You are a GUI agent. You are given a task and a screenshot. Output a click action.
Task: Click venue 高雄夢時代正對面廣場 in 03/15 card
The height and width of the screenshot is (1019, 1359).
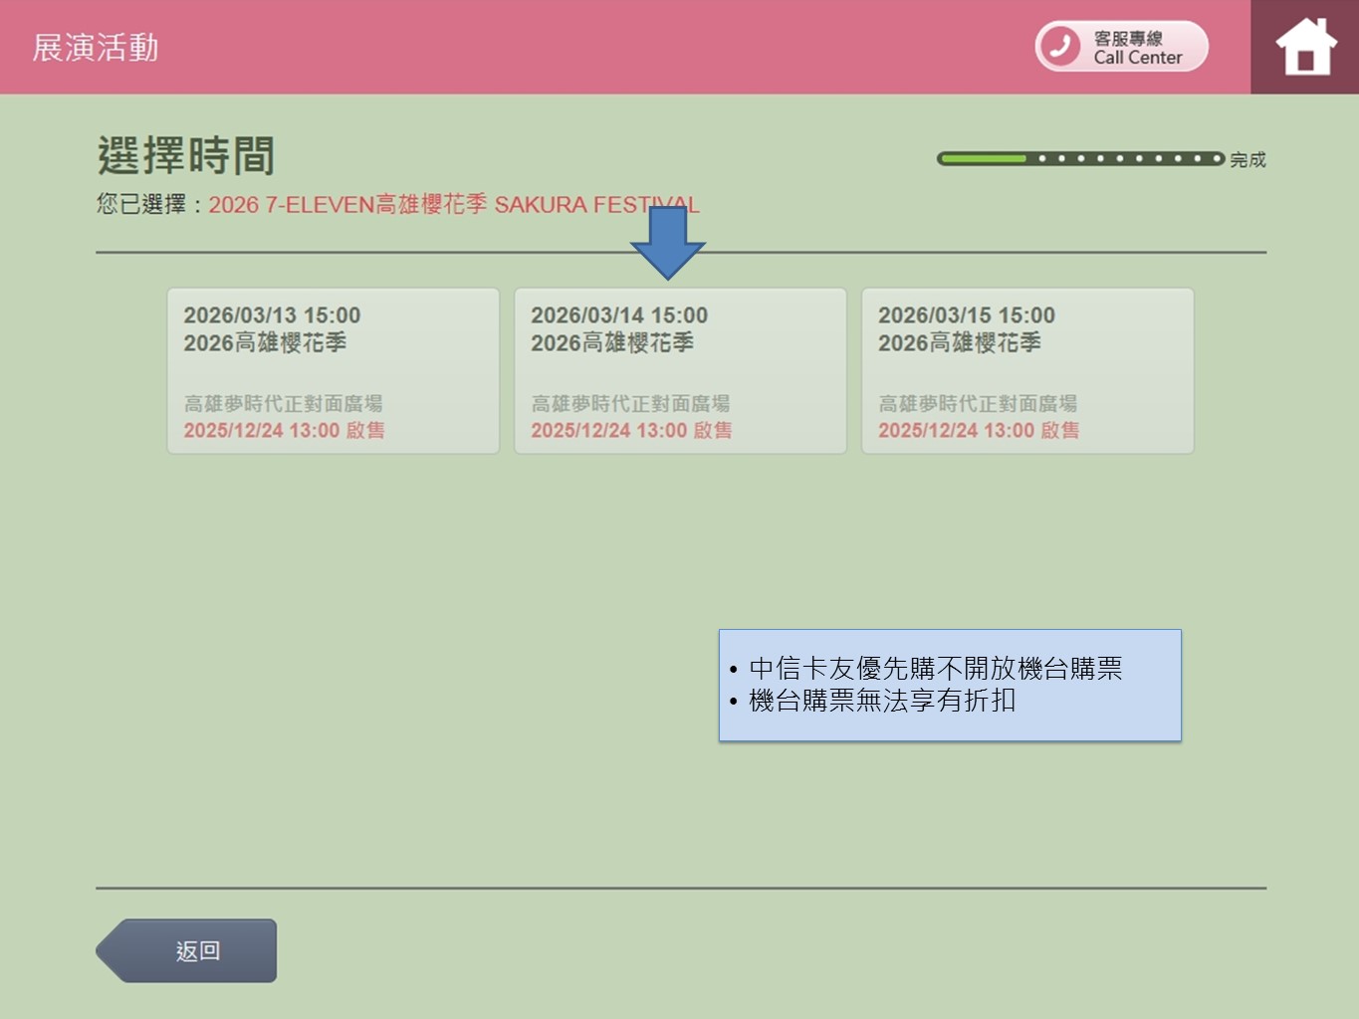tap(977, 403)
